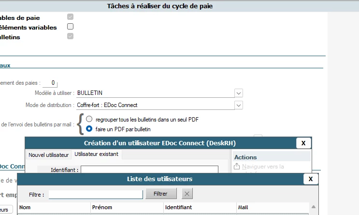The width and height of the screenshot is (359, 215).
Task: Switch to the Nouvel utilisateur tab
Action: 48,155
